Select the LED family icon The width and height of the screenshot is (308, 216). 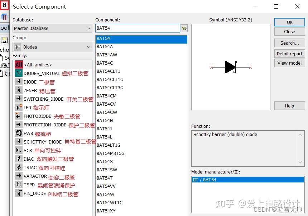pos(19,107)
